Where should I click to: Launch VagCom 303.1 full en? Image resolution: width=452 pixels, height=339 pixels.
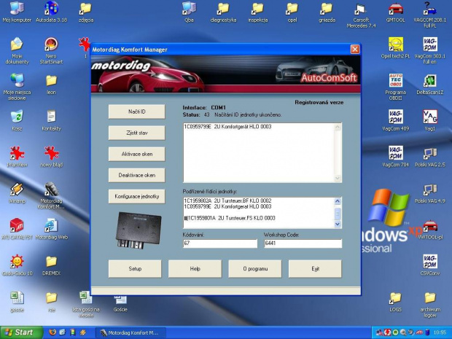click(x=430, y=51)
